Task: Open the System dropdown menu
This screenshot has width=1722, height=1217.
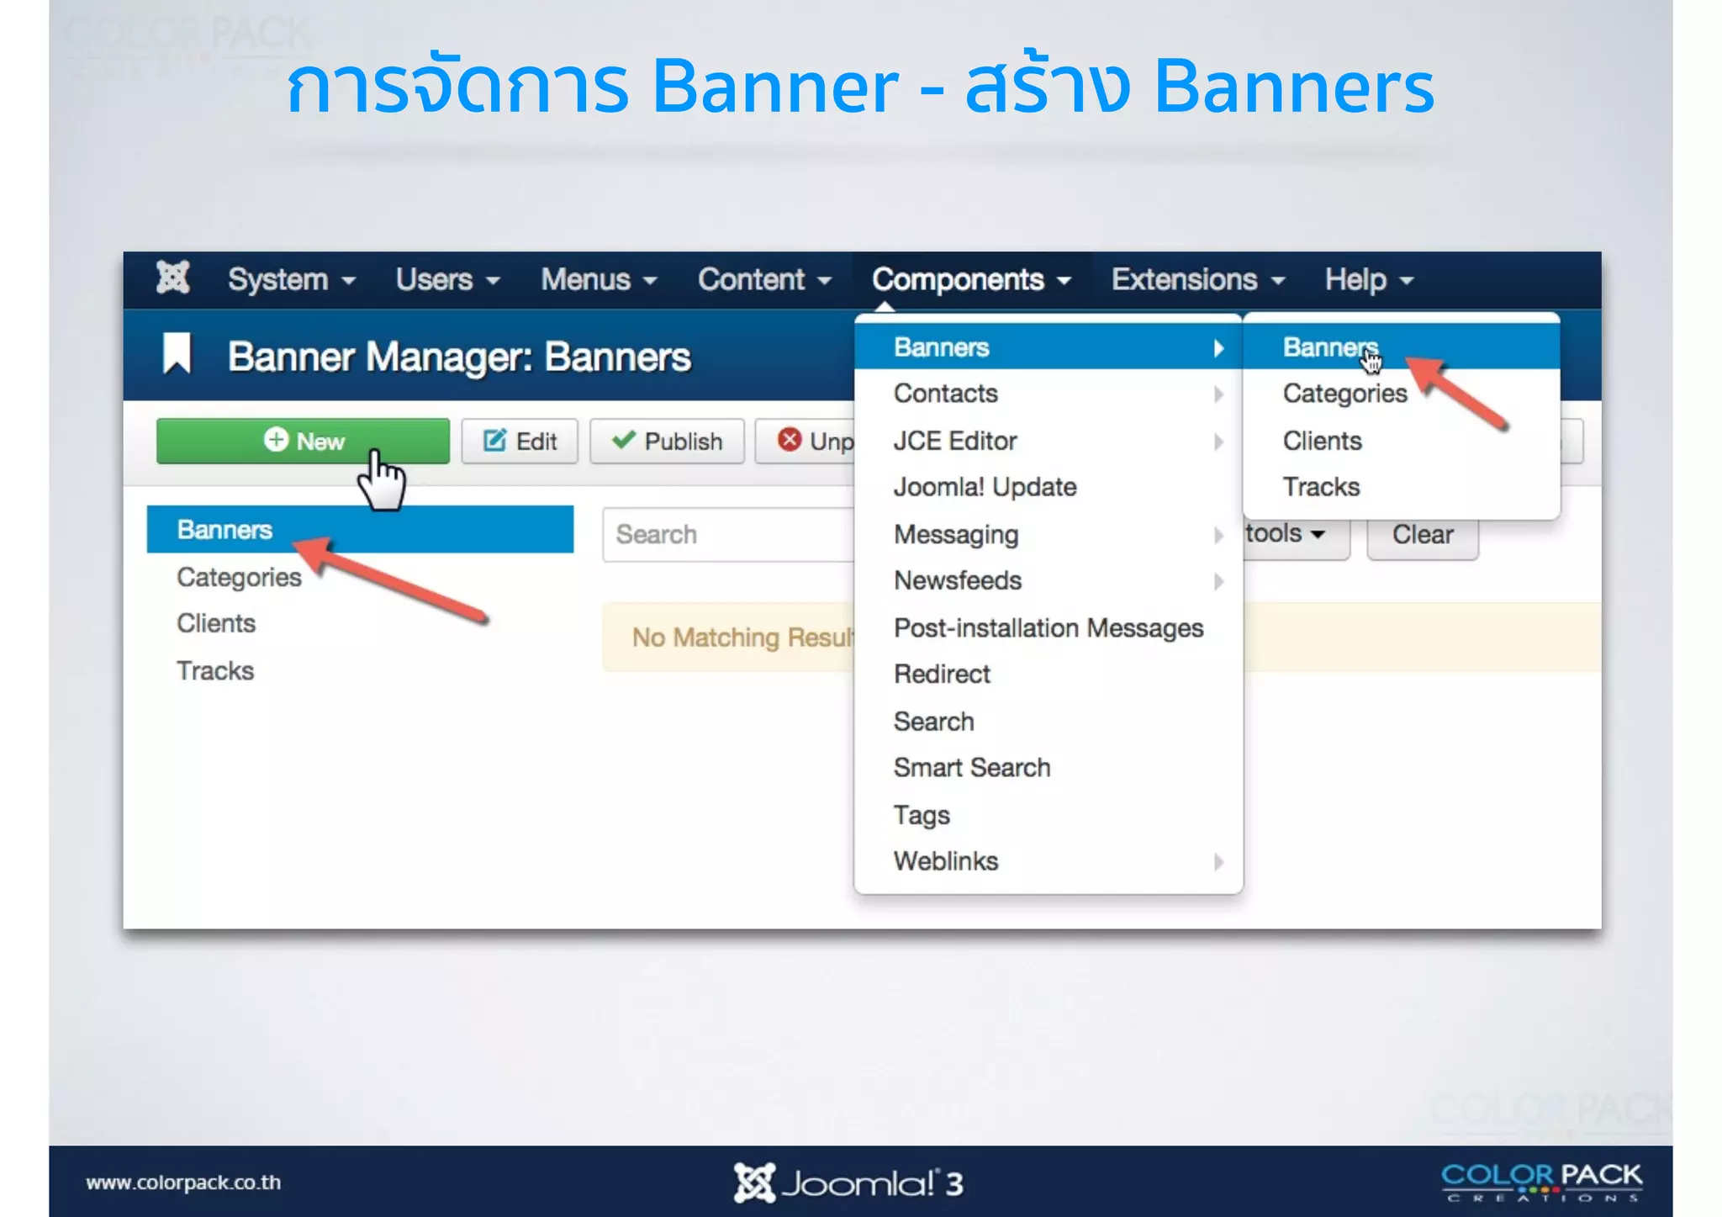Action: [292, 279]
